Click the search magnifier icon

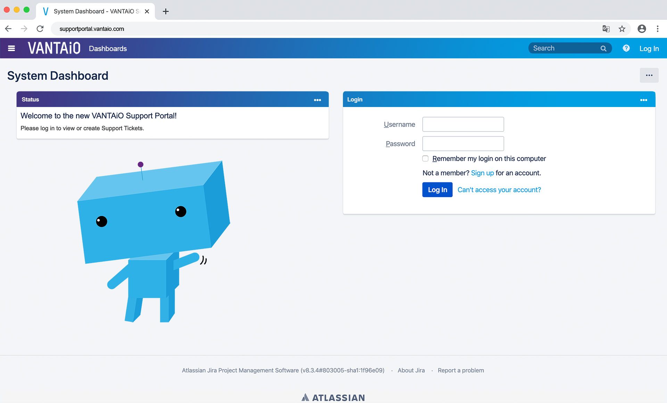pos(603,49)
